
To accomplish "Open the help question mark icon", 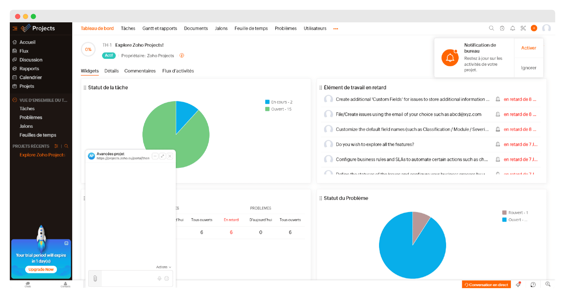I will (533, 285).
